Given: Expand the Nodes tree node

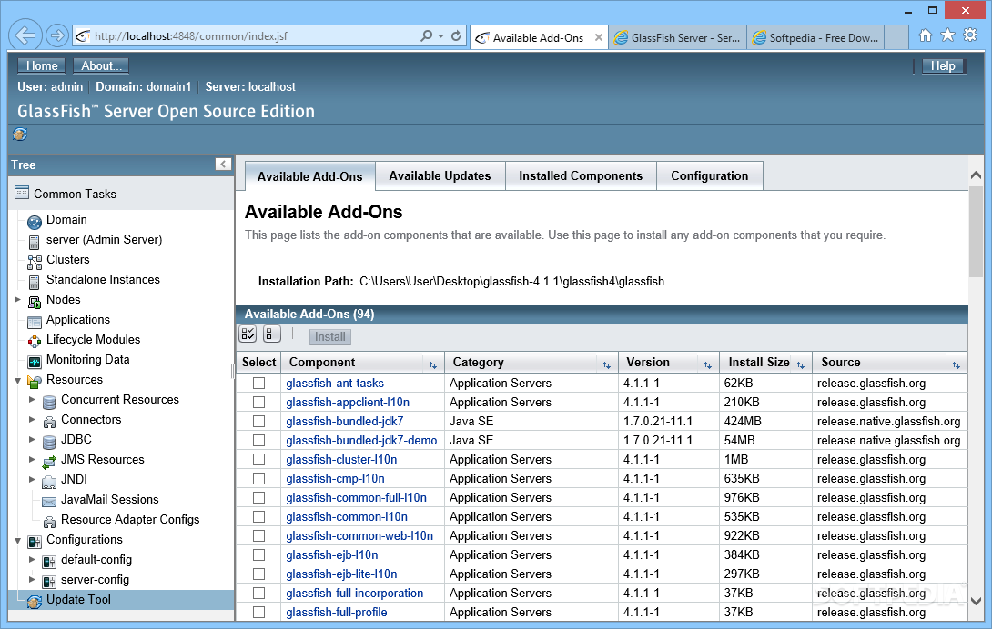Looking at the screenshot, I should click(x=17, y=300).
